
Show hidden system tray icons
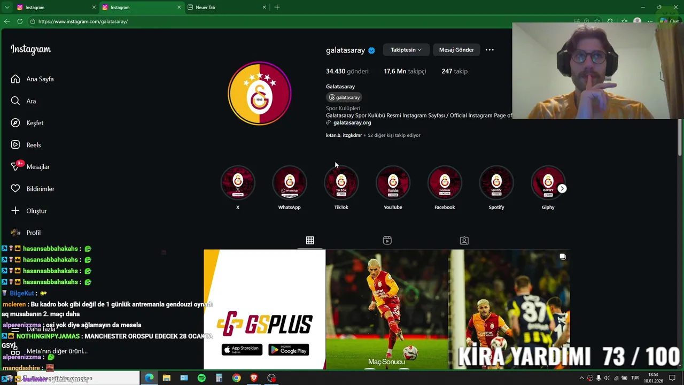(582, 378)
